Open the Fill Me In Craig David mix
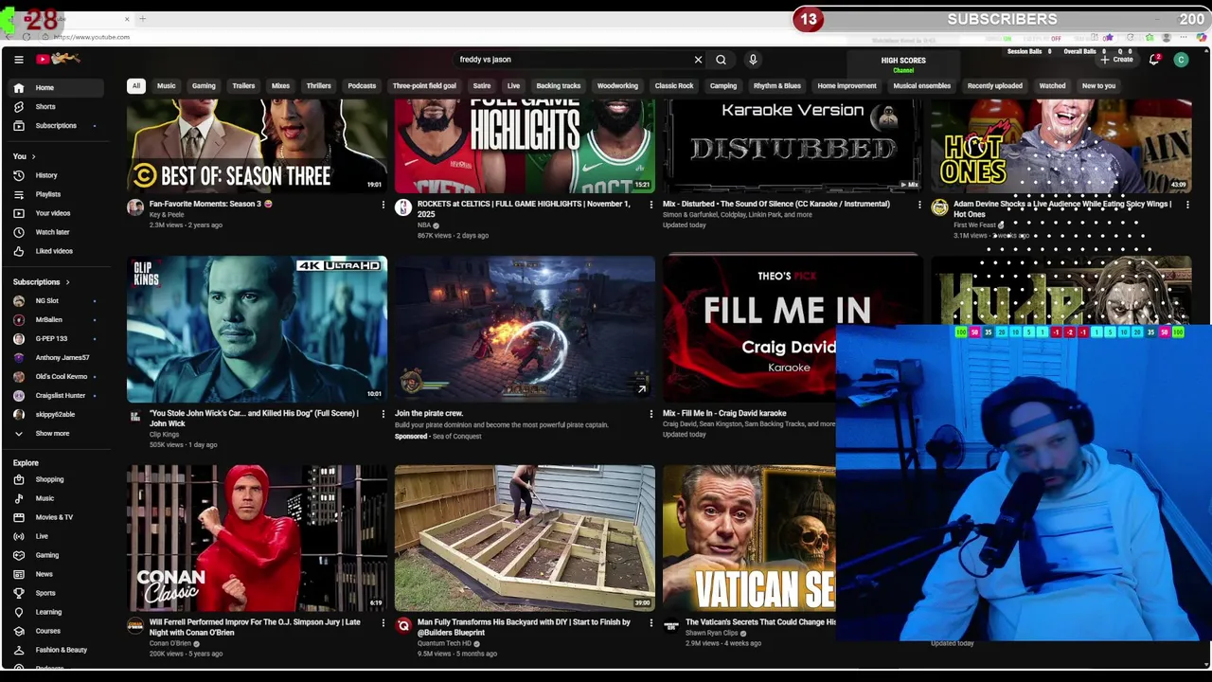 (x=749, y=329)
